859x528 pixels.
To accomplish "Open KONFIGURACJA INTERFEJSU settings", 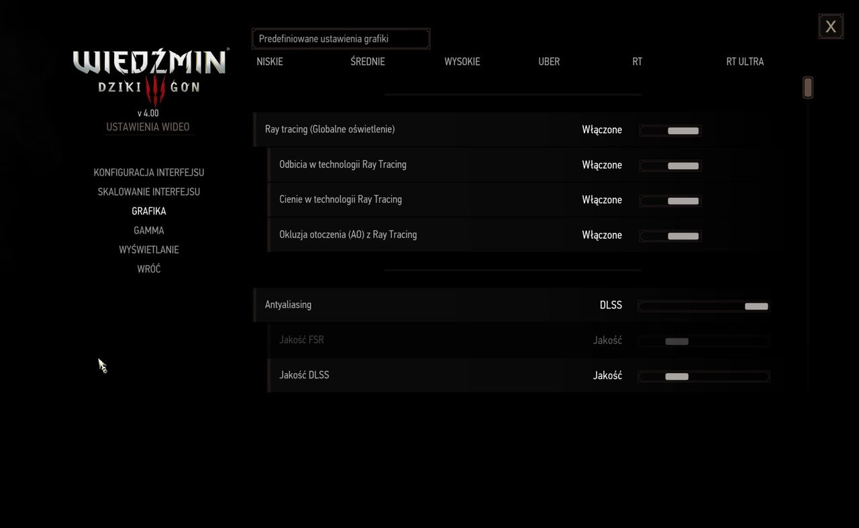I will [x=149, y=172].
